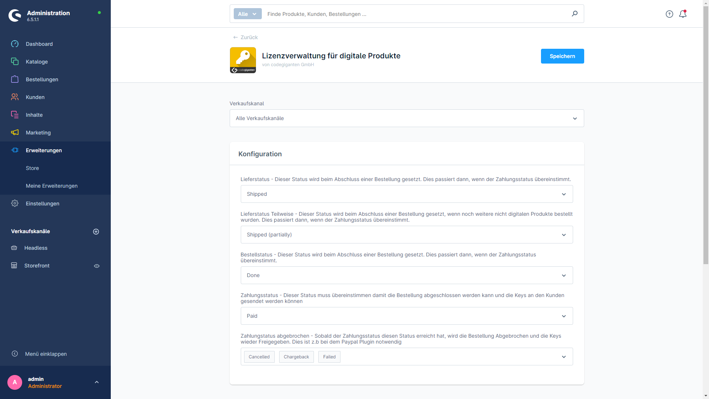Click the Chargeback tag
This screenshot has height=399, width=709.
(297, 357)
